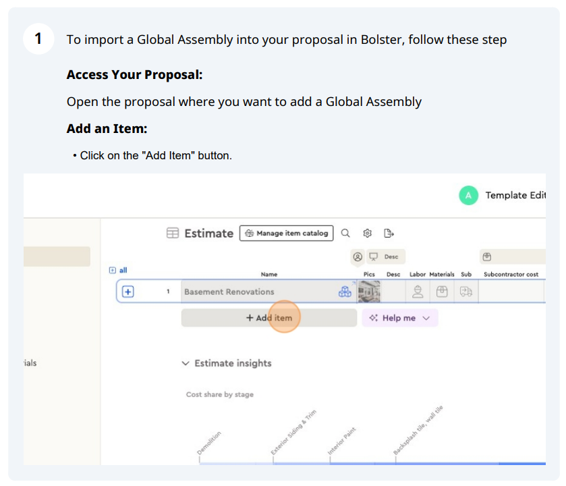Image resolution: width=566 pixels, height=486 pixels.
Task: Collapse the Estimate insights section
Action: click(186, 363)
